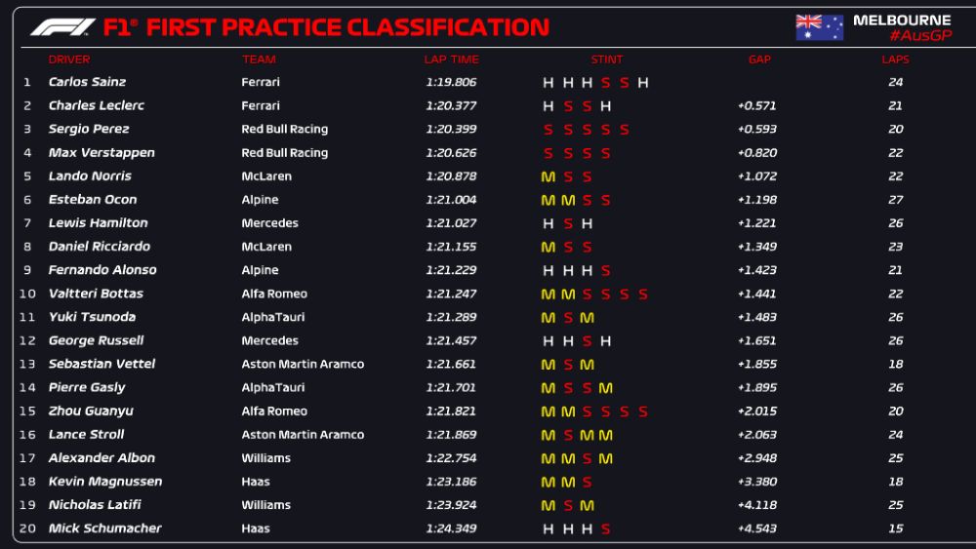This screenshot has width=976, height=549.
Task: Click Daniel Ricciardo's medium tyre icon
Action: (x=549, y=247)
